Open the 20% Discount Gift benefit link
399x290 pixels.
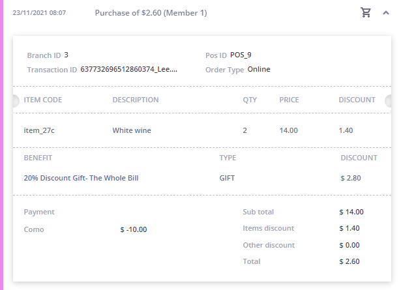[x=81, y=178]
